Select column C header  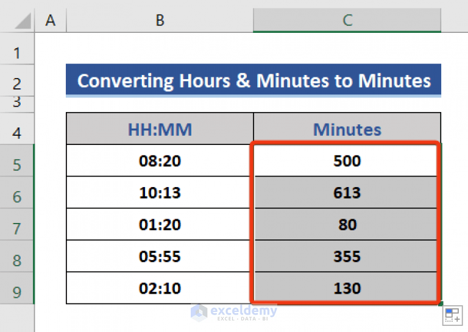347,20
